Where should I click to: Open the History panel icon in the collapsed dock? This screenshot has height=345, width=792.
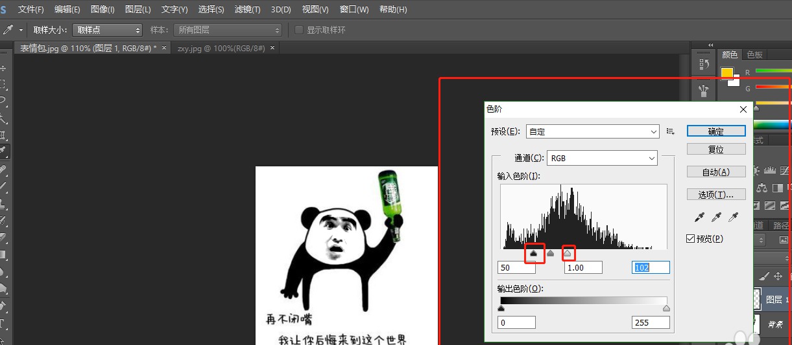(704, 64)
